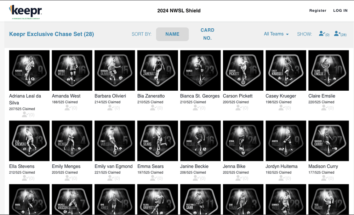This screenshot has height=215, width=354.
Task: Show claimed cards filter icon (0)
Action: pos(324,34)
